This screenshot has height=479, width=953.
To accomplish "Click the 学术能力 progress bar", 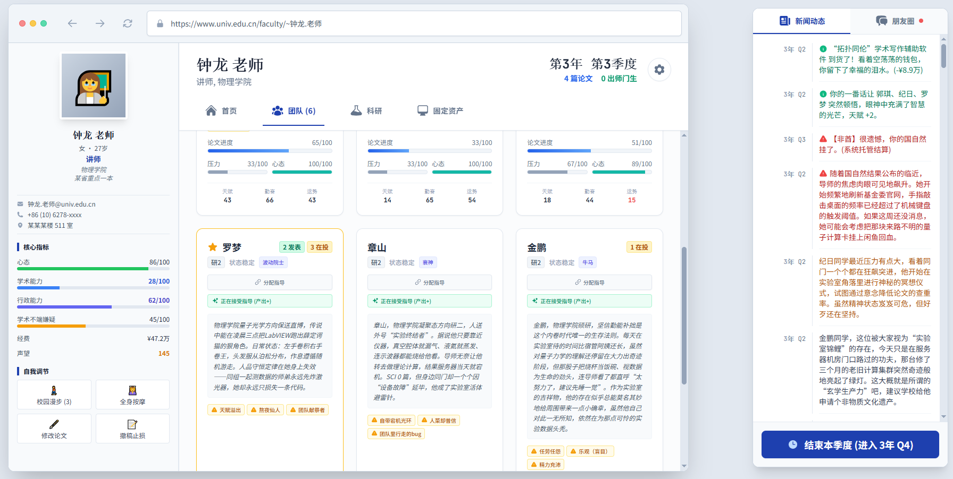I will coord(93,288).
